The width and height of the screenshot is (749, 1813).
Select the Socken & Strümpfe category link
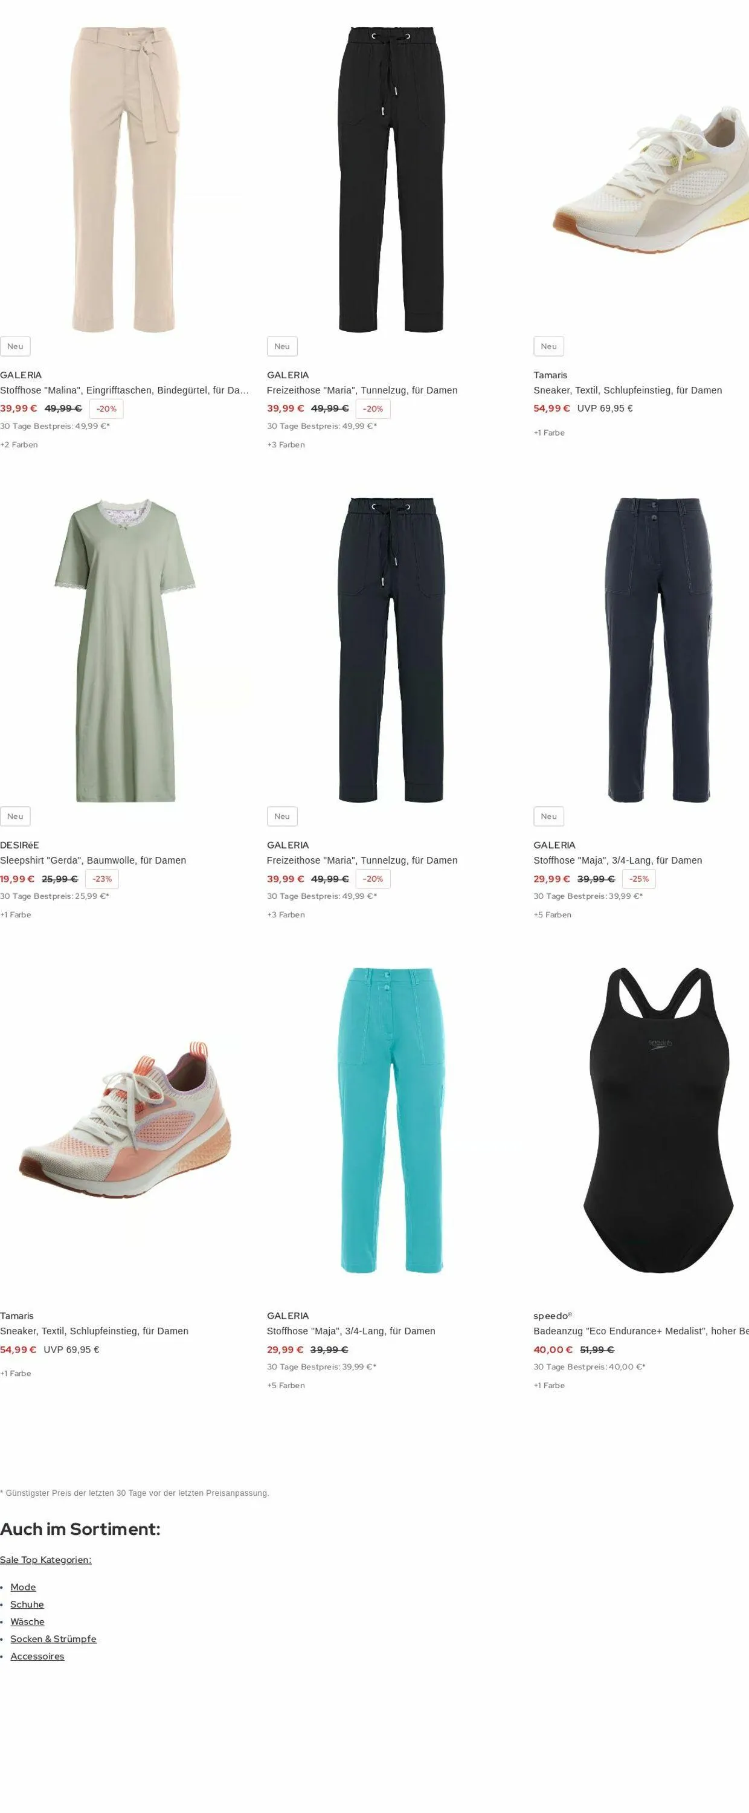coord(53,1638)
